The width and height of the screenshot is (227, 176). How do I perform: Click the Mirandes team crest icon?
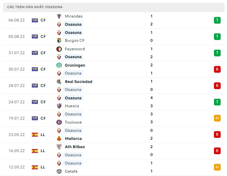tap(59, 16)
